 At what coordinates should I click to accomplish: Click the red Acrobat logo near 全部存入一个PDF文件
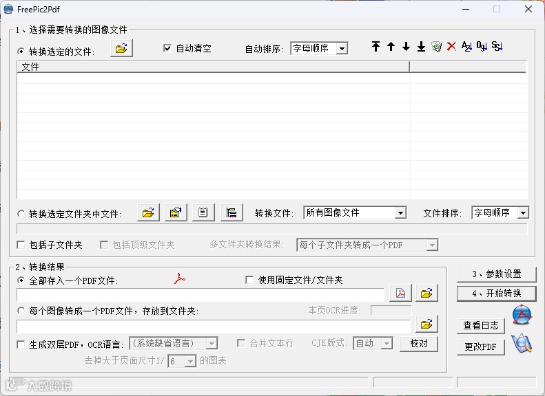(x=180, y=279)
